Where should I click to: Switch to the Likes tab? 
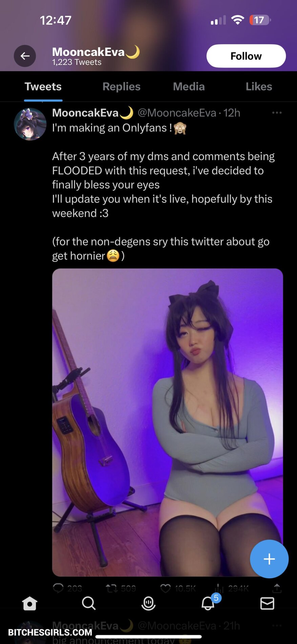coord(259,87)
